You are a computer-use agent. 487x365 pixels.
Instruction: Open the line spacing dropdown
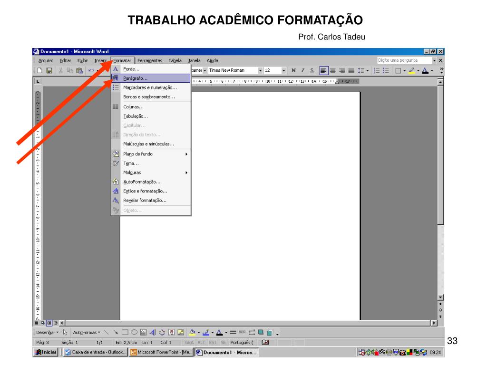coord(368,70)
